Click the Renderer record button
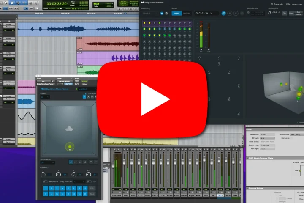This screenshot has width=304, height=203. (x=242, y=13)
